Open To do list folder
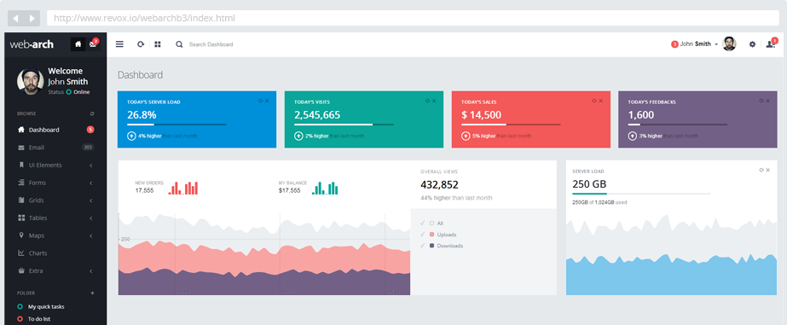Viewport: 787px width, 325px height. [38, 318]
